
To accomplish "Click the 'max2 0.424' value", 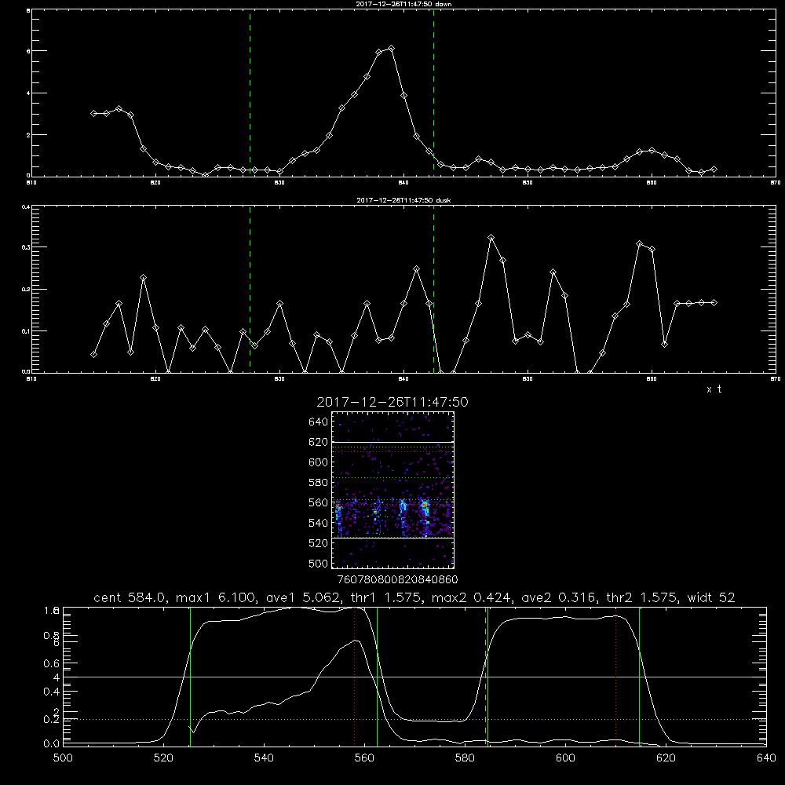I will (x=470, y=597).
